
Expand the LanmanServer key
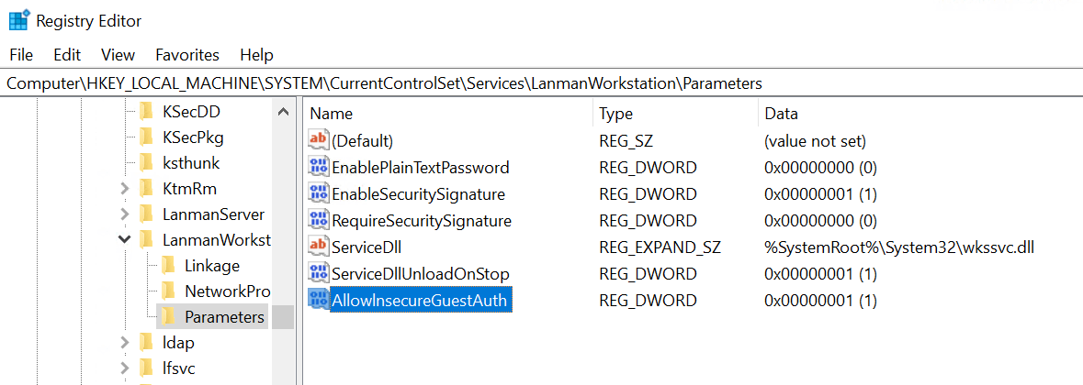(125, 214)
